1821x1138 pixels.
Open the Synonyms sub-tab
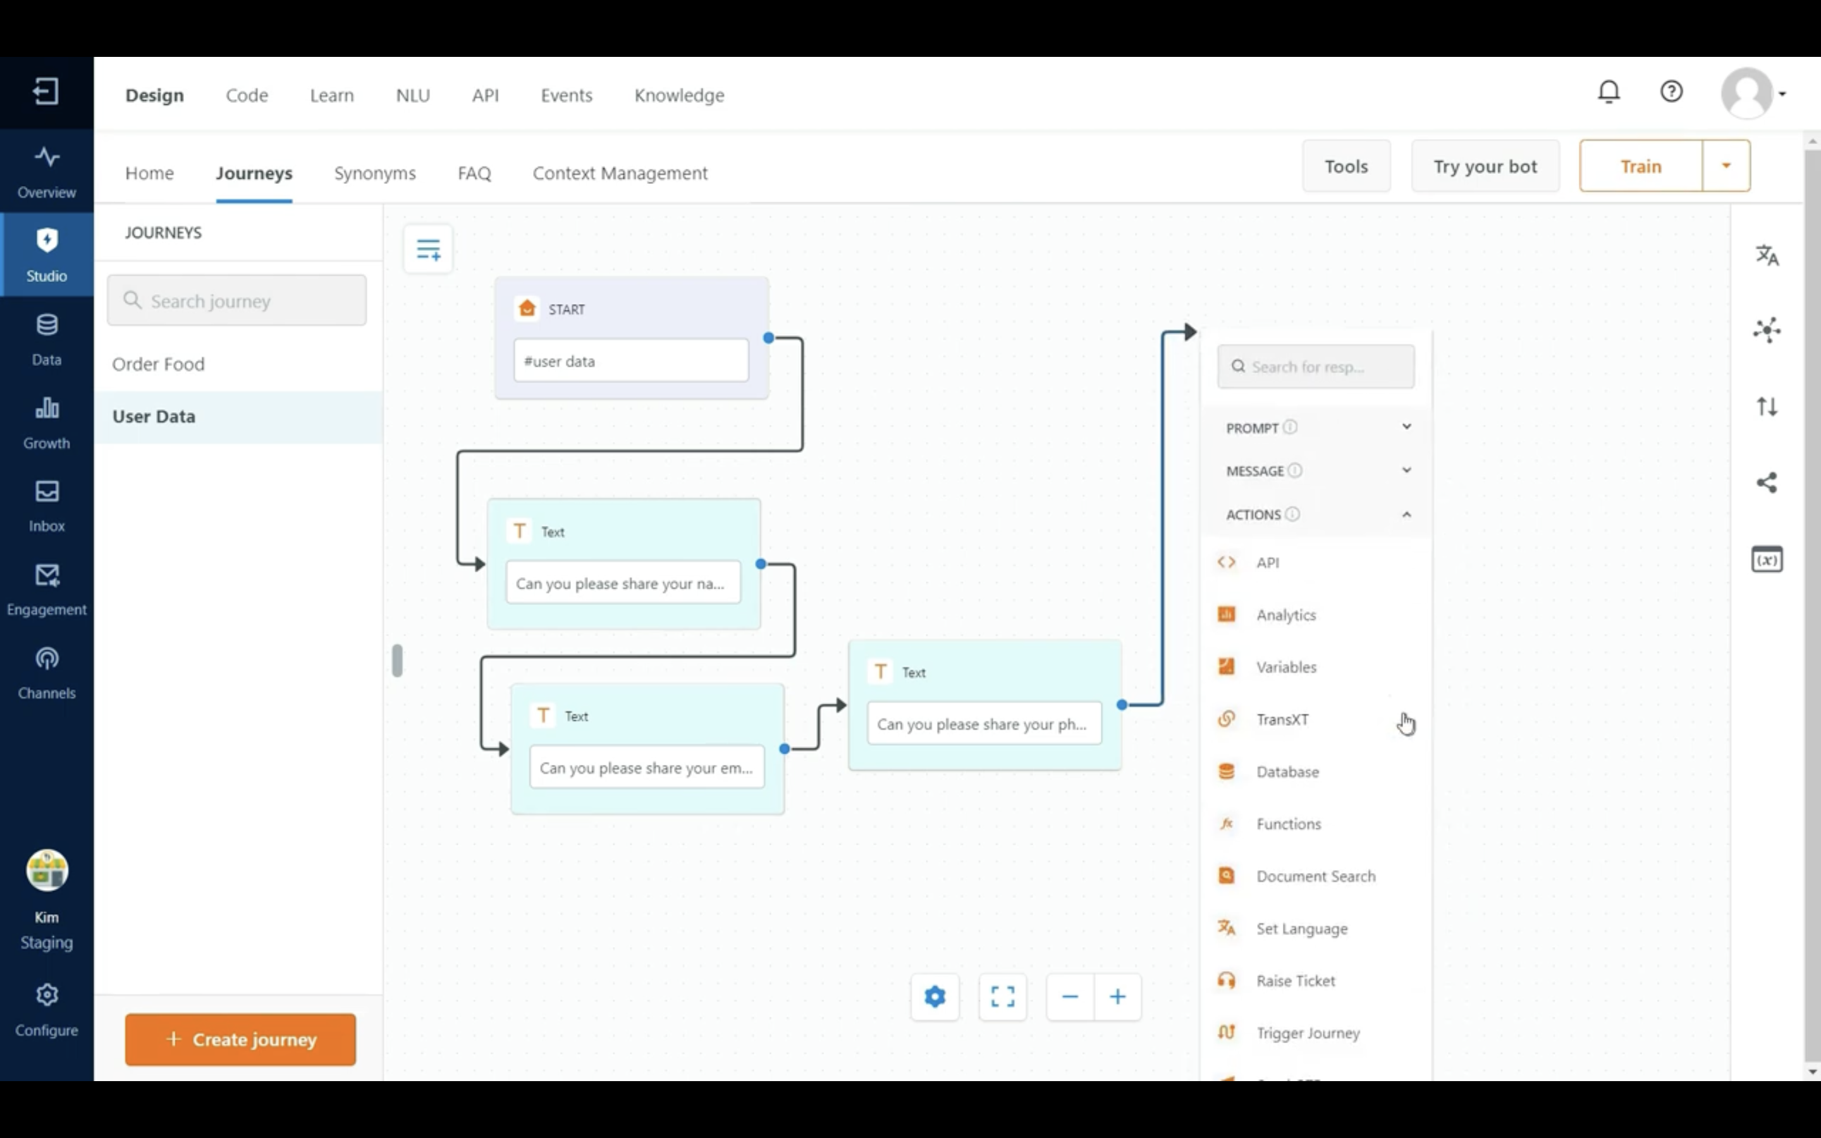tap(375, 173)
